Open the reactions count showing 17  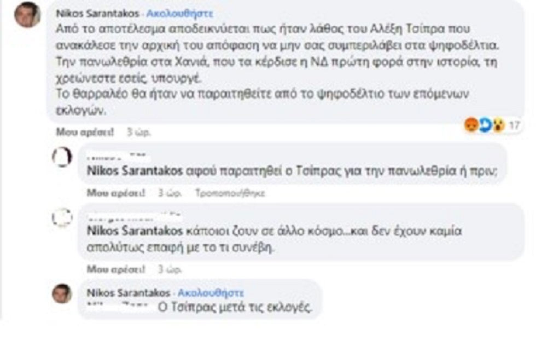[x=514, y=126]
